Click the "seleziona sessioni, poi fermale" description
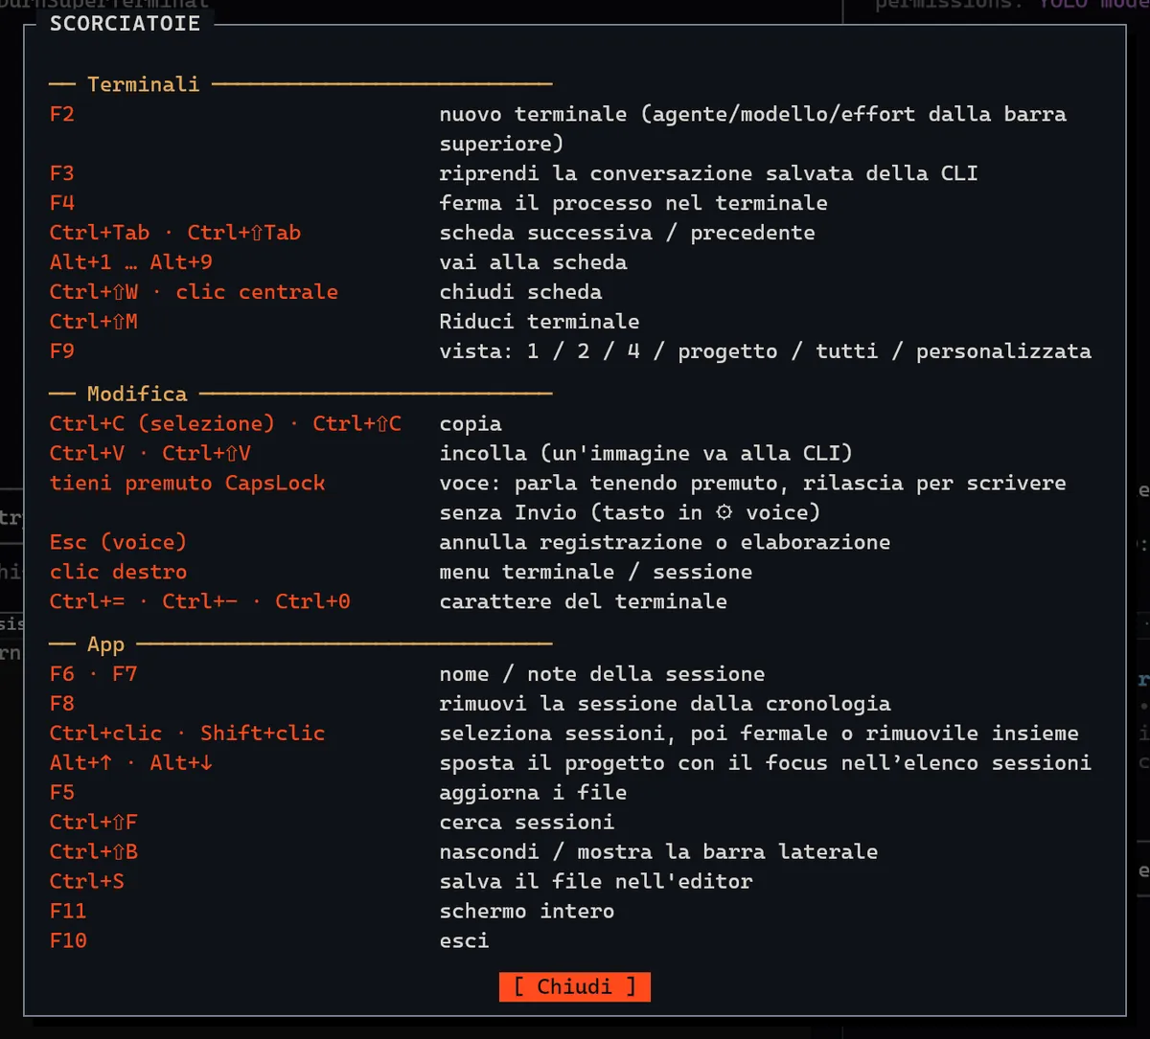This screenshot has width=1150, height=1039. coord(759,734)
